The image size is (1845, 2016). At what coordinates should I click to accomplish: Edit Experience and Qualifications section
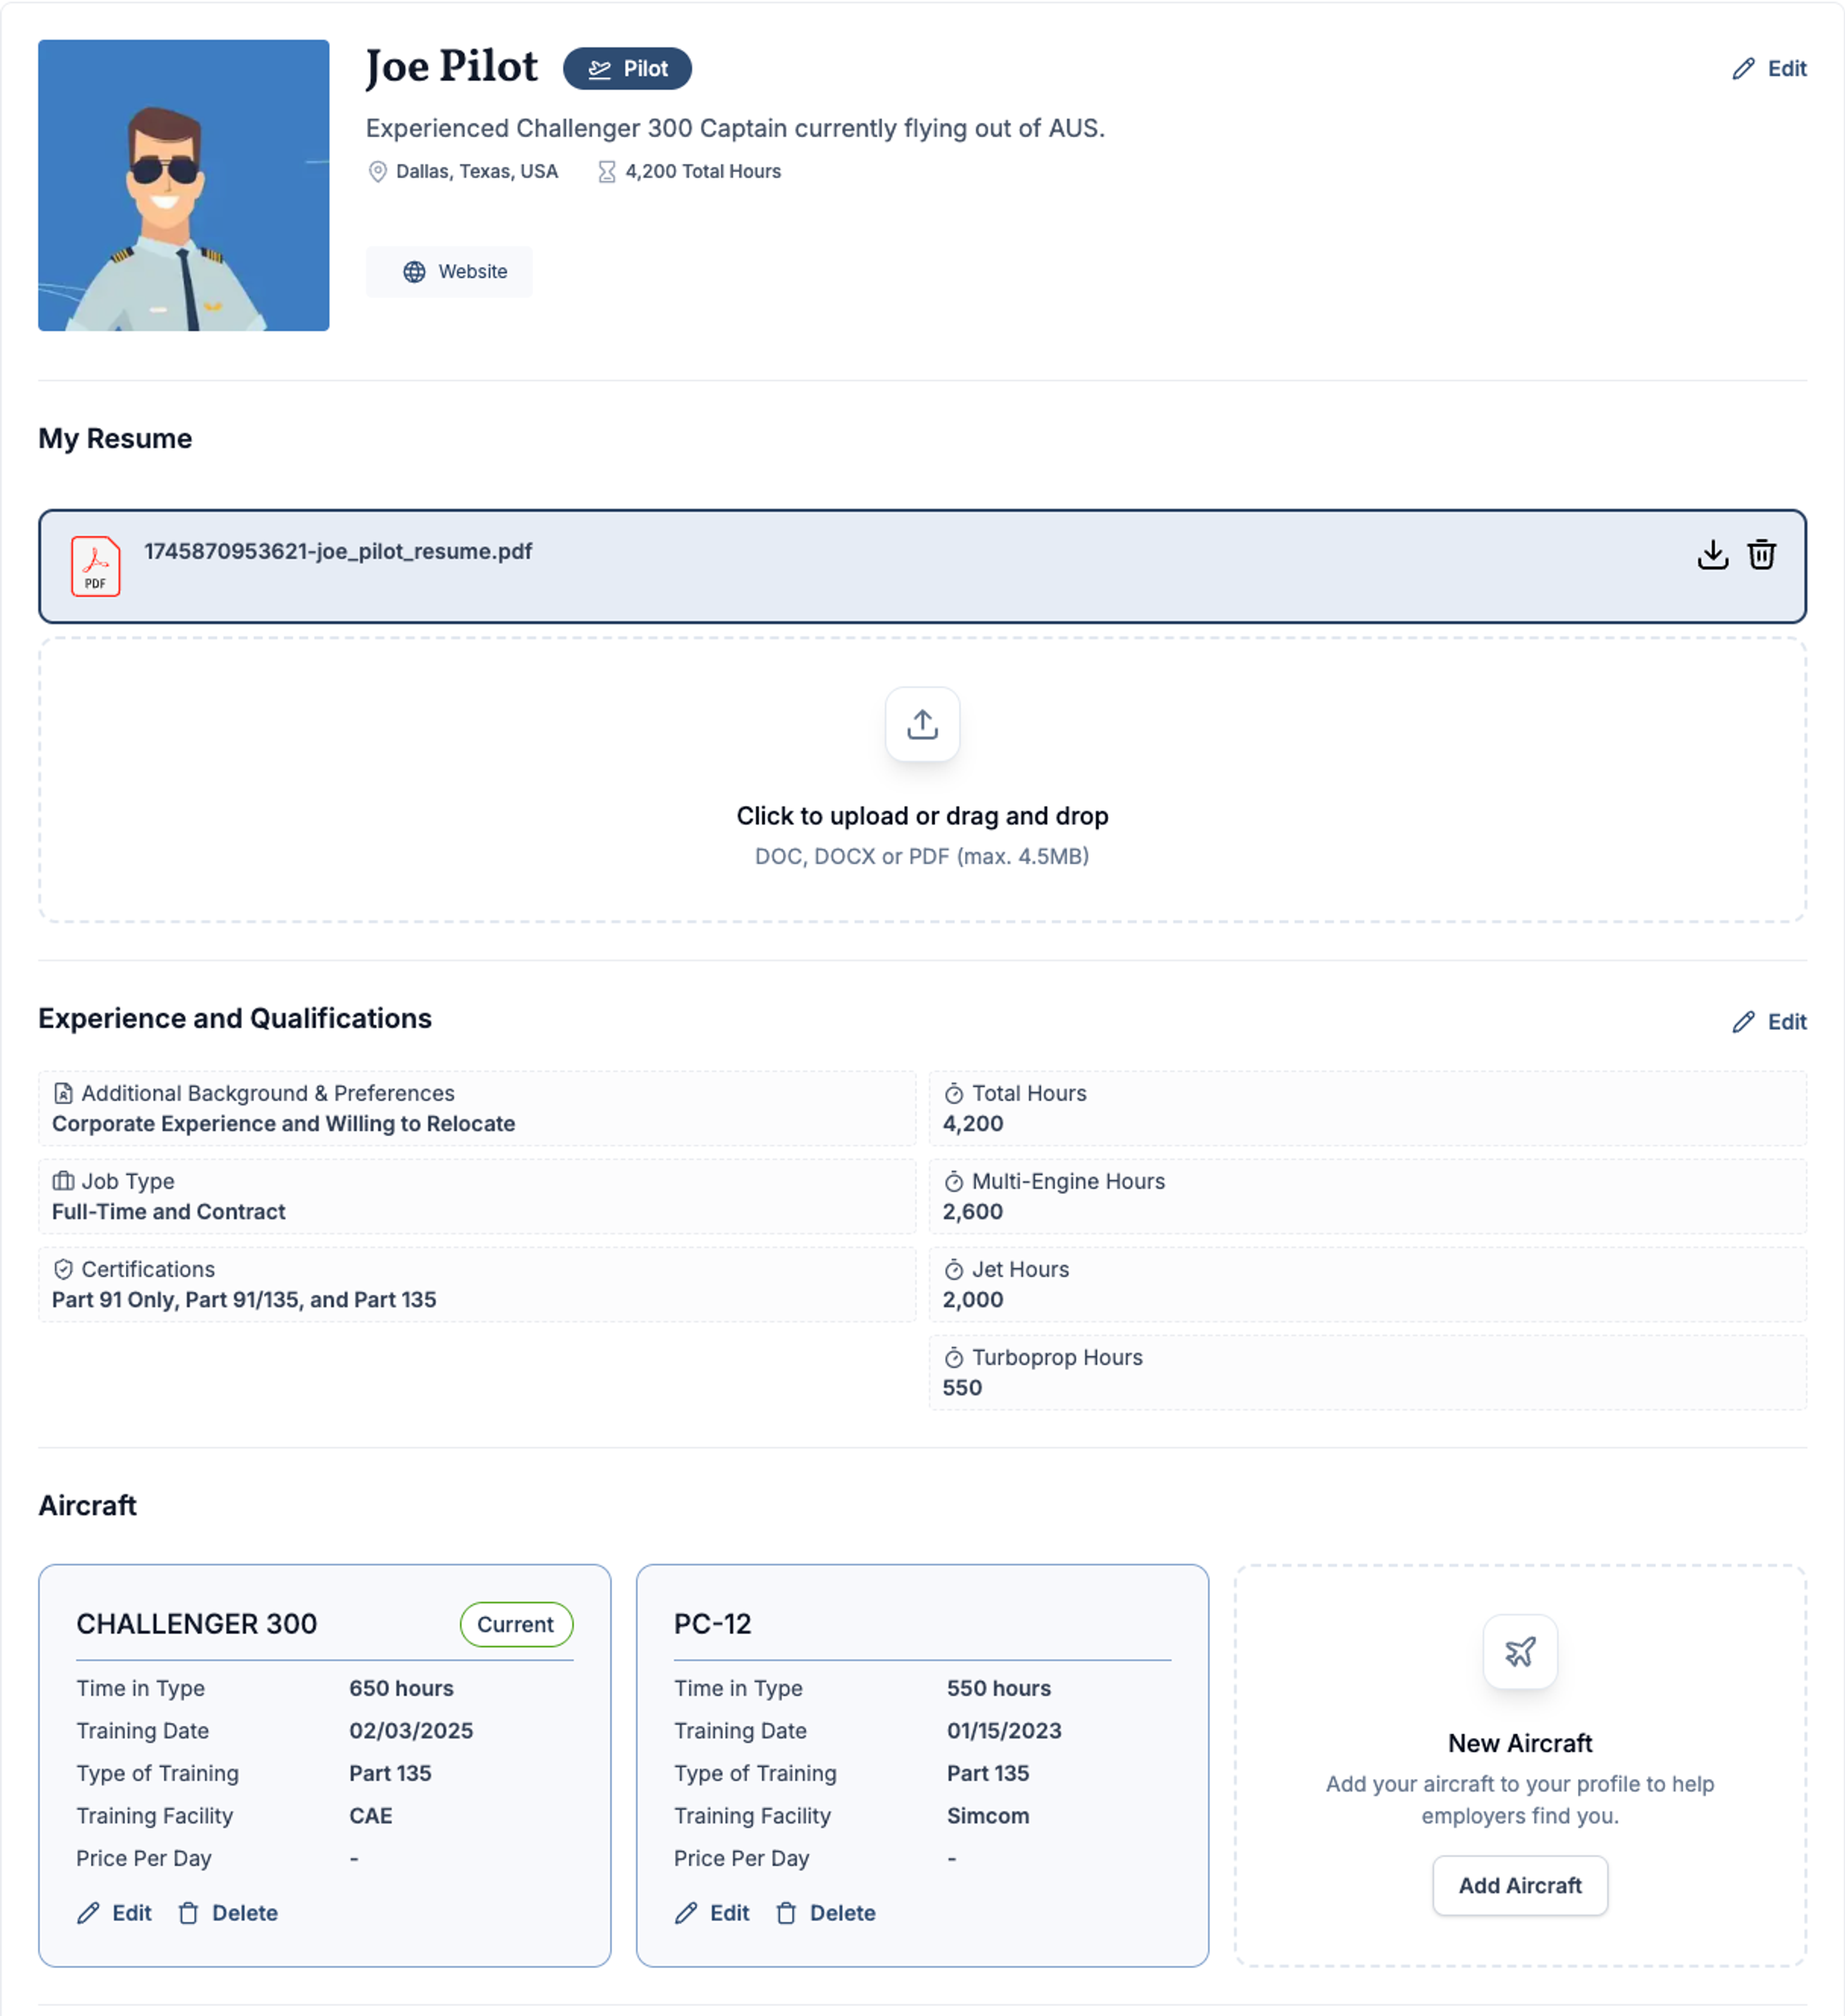coord(1768,1022)
